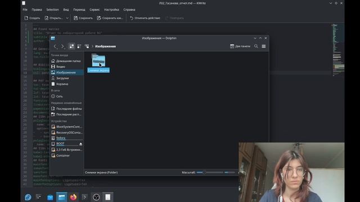Viewport: 360px width, 202px height.
Task: Open KWrite File menu
Action: (x=25, y=10)
